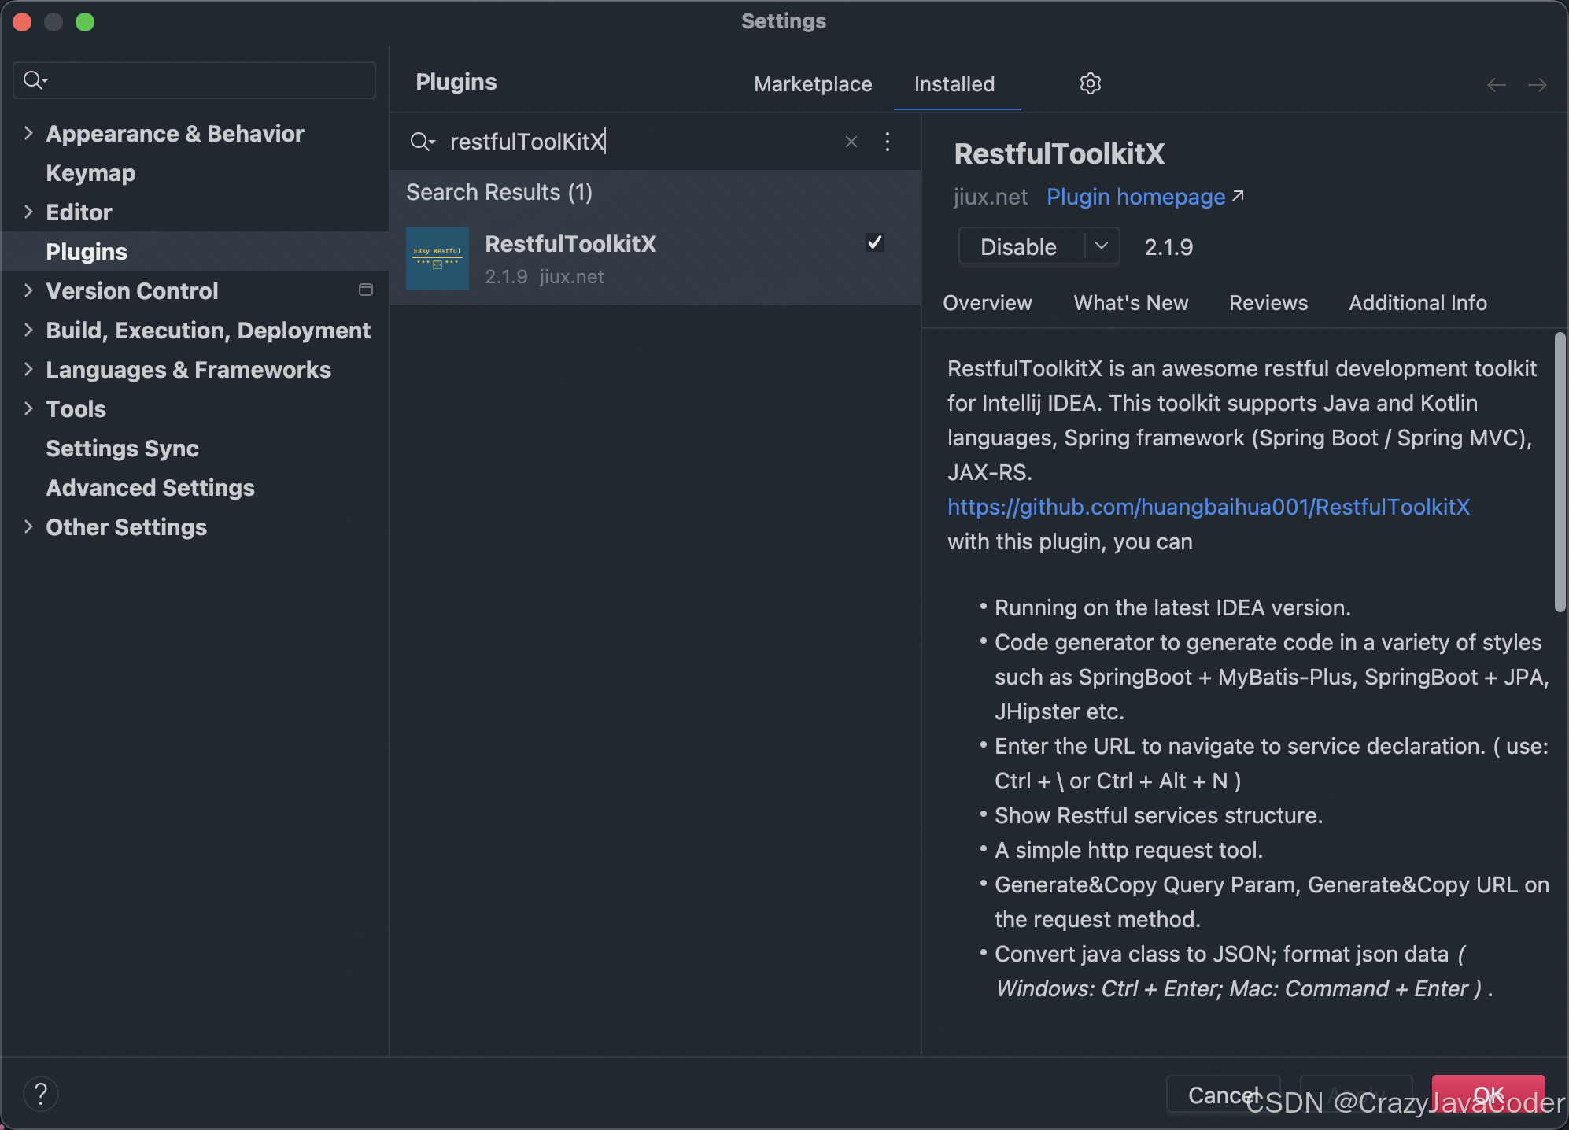Click the 2.1.9 version label in details
The width and height of the screenshot is (1569, 1130).
tap(1168, 247)
